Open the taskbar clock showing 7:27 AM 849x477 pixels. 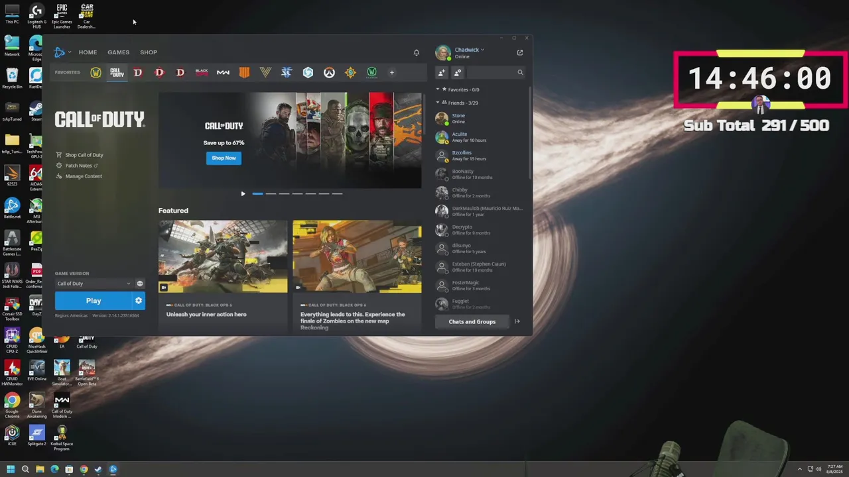click(x=835, y=469)
